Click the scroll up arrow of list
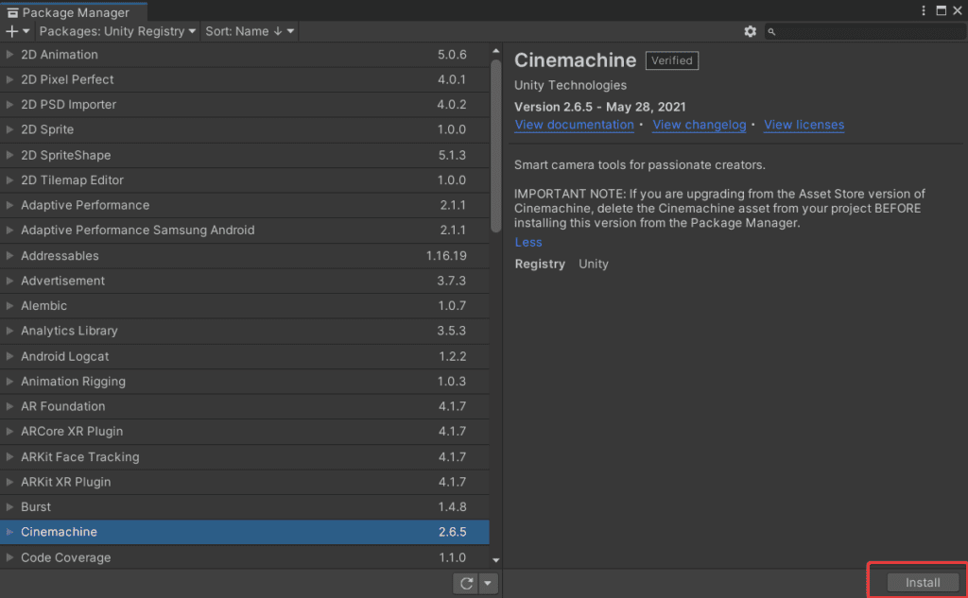The image size is (968, 598). click(x=495, y=51)
